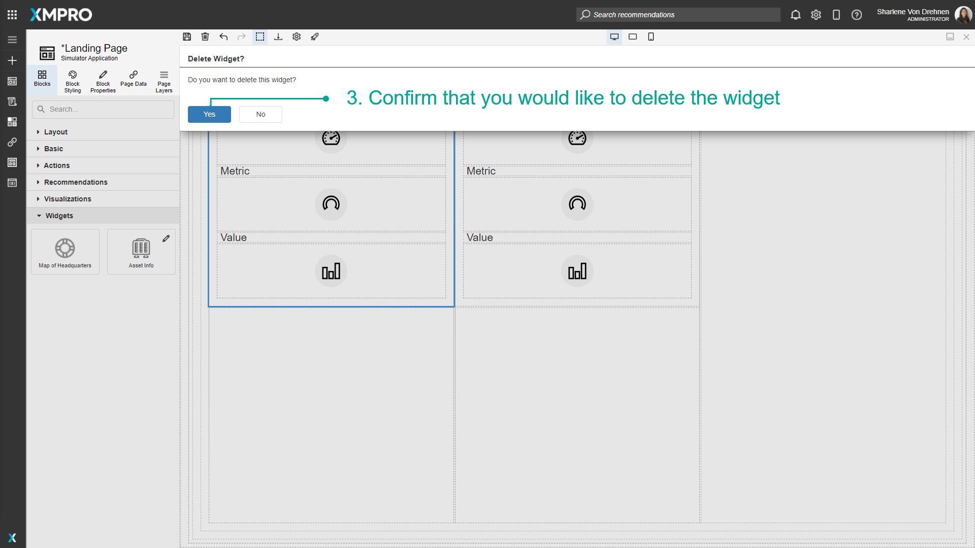
Task: Expand the Visualizations section
Action: [x=67, y=199]
